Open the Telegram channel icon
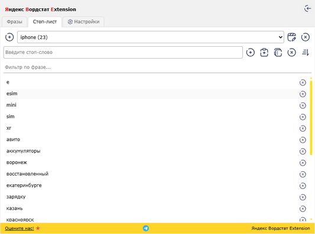Image resolution: width=315 pixels, height=234 pixels. 146,228
